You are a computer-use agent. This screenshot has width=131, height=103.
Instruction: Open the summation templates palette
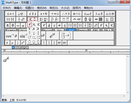pos(43,19)
